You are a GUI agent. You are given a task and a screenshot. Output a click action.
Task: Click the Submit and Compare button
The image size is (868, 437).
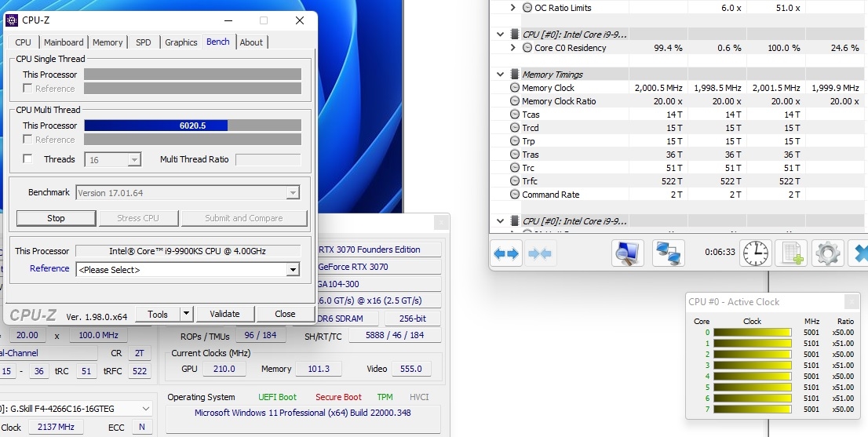244,218
